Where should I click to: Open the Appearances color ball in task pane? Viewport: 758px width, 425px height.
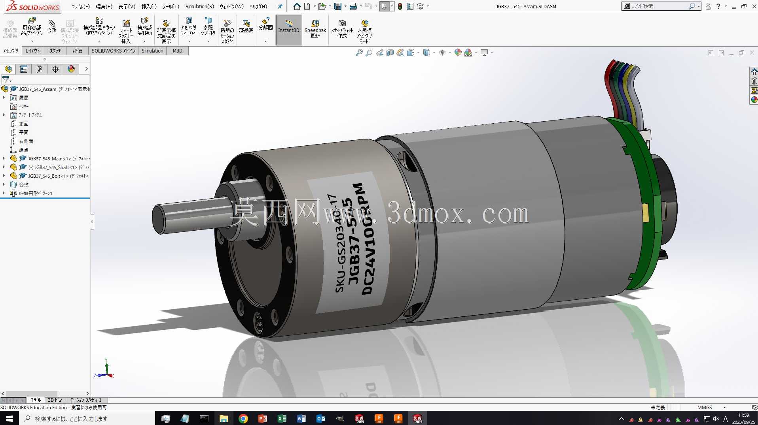pos(754,100)
